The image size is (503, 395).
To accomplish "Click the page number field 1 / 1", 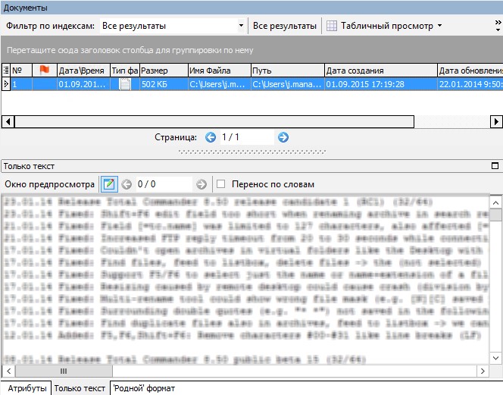I will tap(247, 137).
